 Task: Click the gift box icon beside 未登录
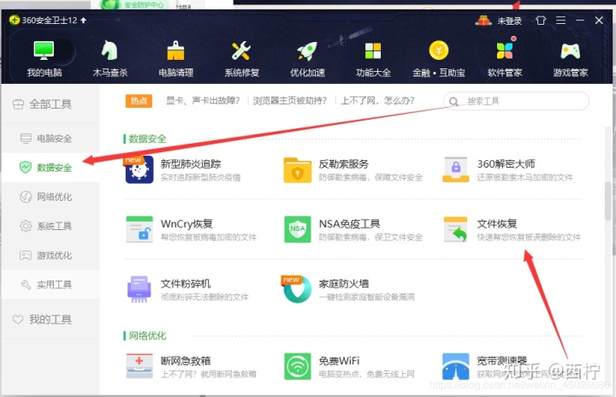tap(483, 20)
